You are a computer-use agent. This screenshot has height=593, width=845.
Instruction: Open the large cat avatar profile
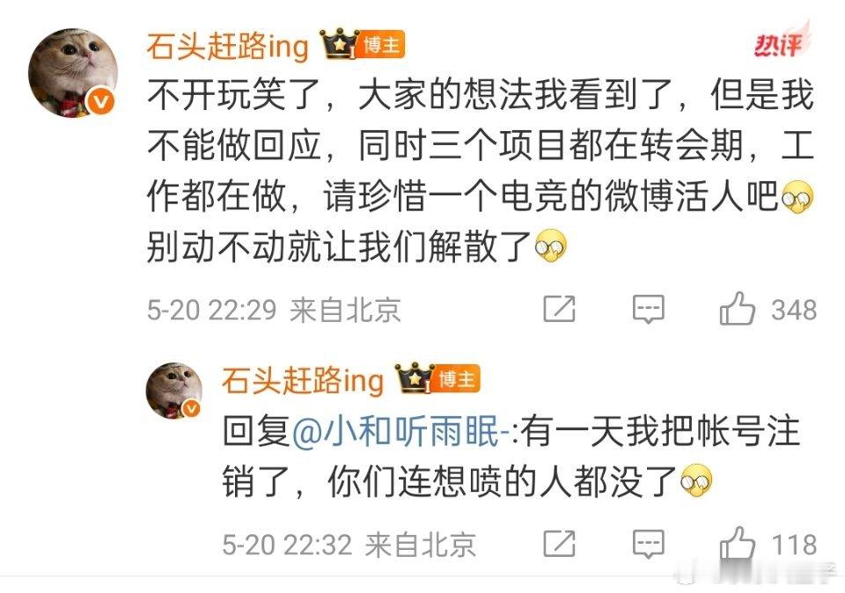coord(73,73)
